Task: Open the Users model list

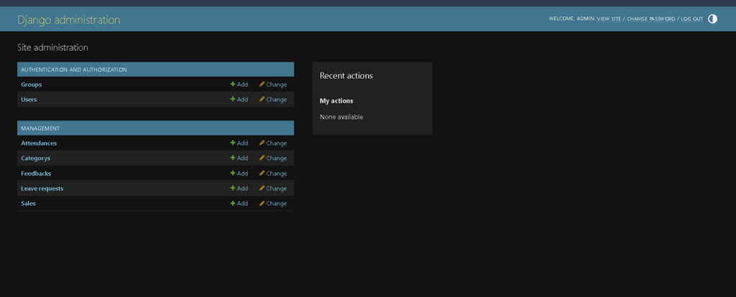Action: [x=29, y=99]
